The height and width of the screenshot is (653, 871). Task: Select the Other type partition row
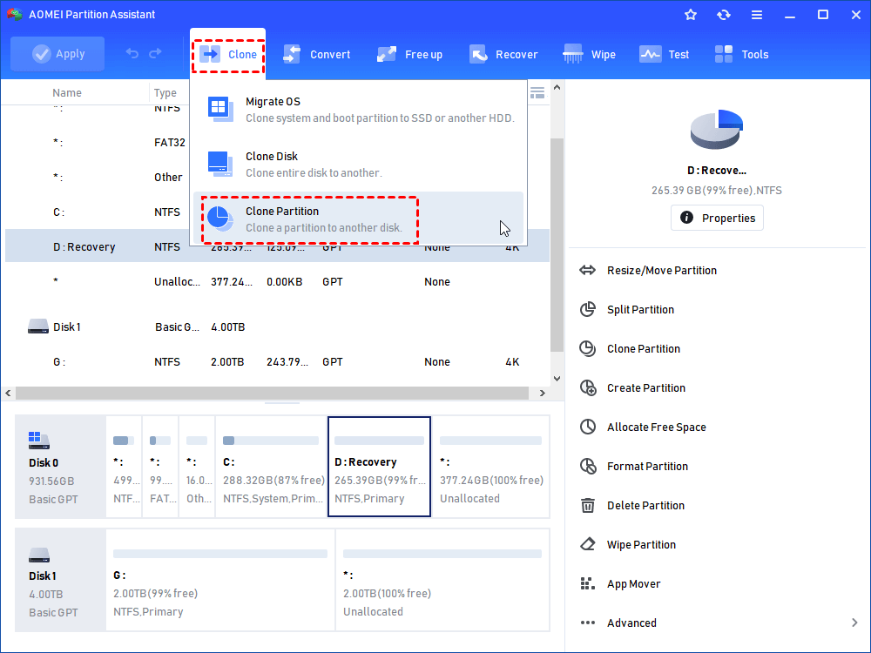pos(98,177)
